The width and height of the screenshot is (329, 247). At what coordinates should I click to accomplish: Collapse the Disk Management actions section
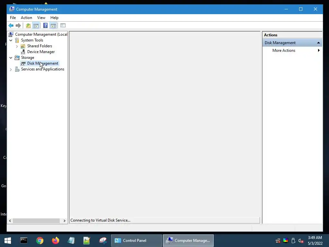318,43
